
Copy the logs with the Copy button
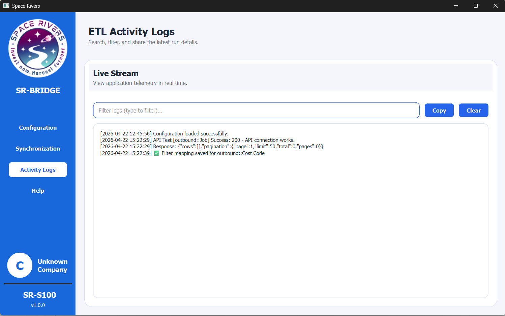click(x=439, y=110)
